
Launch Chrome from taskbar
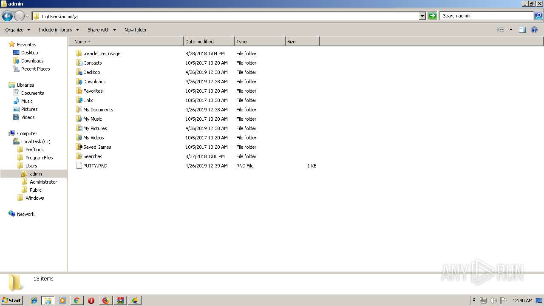point(76,300)
